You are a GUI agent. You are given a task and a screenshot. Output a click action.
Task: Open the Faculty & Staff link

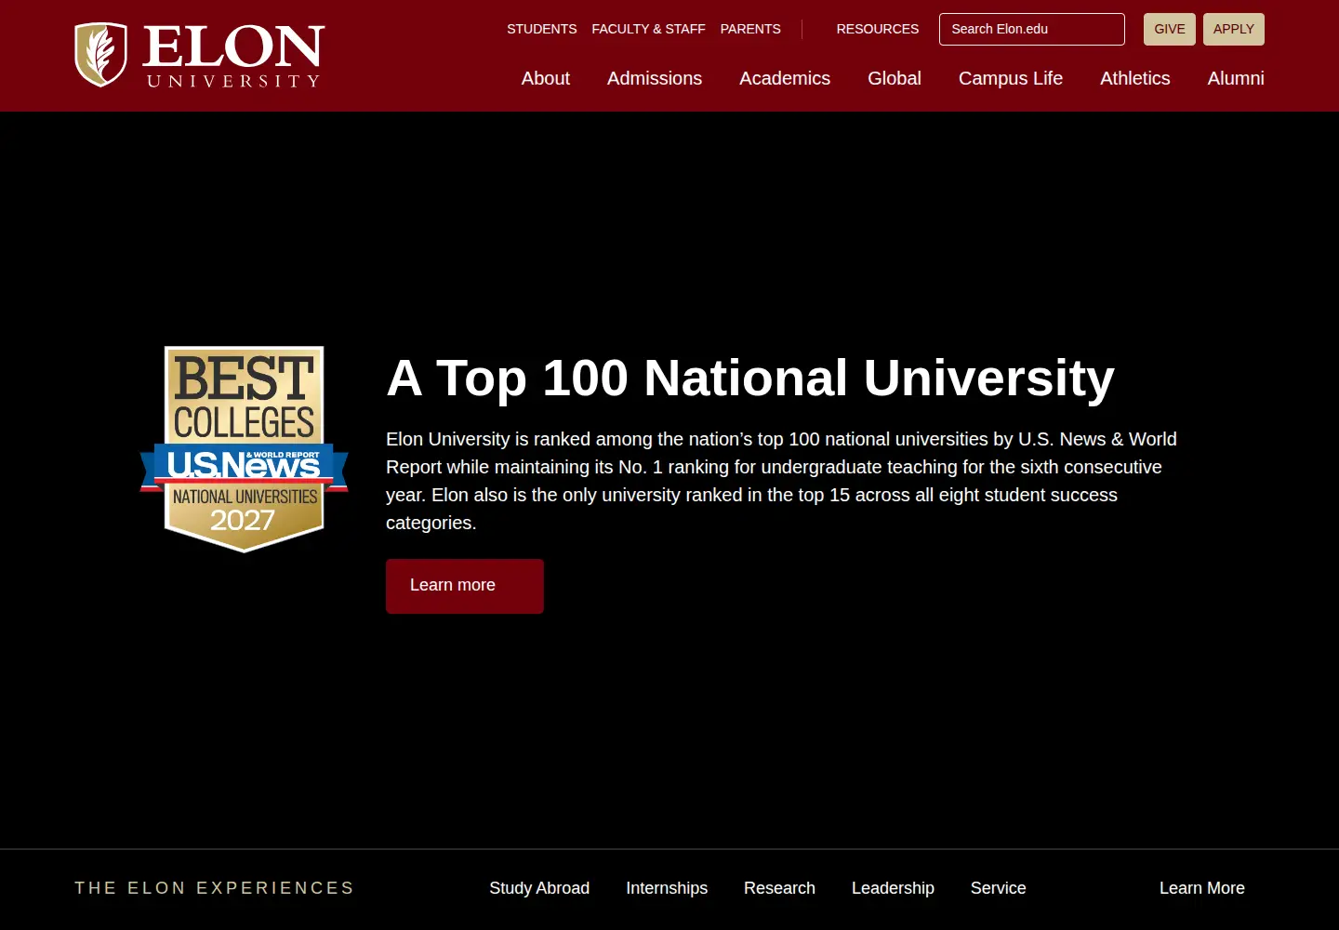648,29
